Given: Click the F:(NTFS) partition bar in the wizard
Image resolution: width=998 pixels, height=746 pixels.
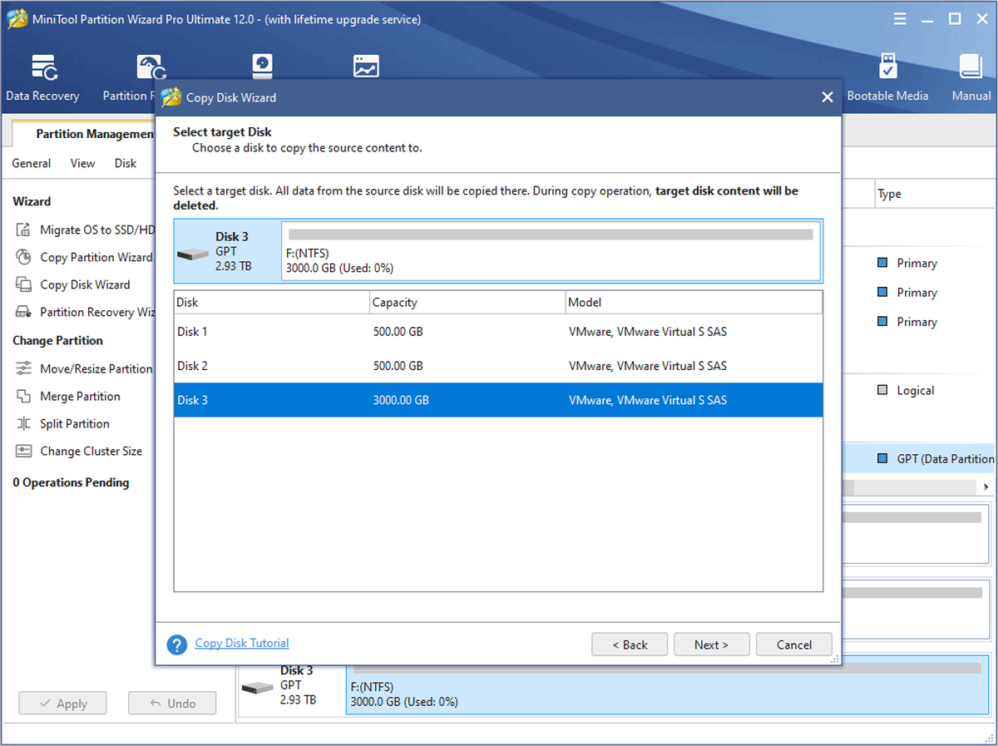Looking at the screenshot, I should 551,251.
